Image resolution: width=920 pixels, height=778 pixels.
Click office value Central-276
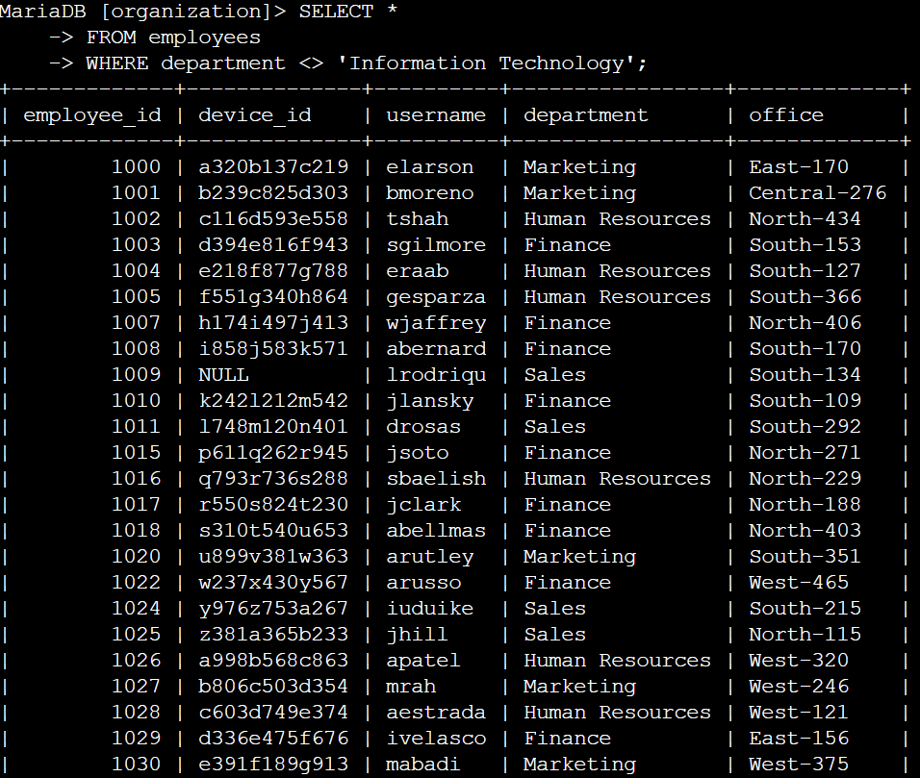coord(818,193)
